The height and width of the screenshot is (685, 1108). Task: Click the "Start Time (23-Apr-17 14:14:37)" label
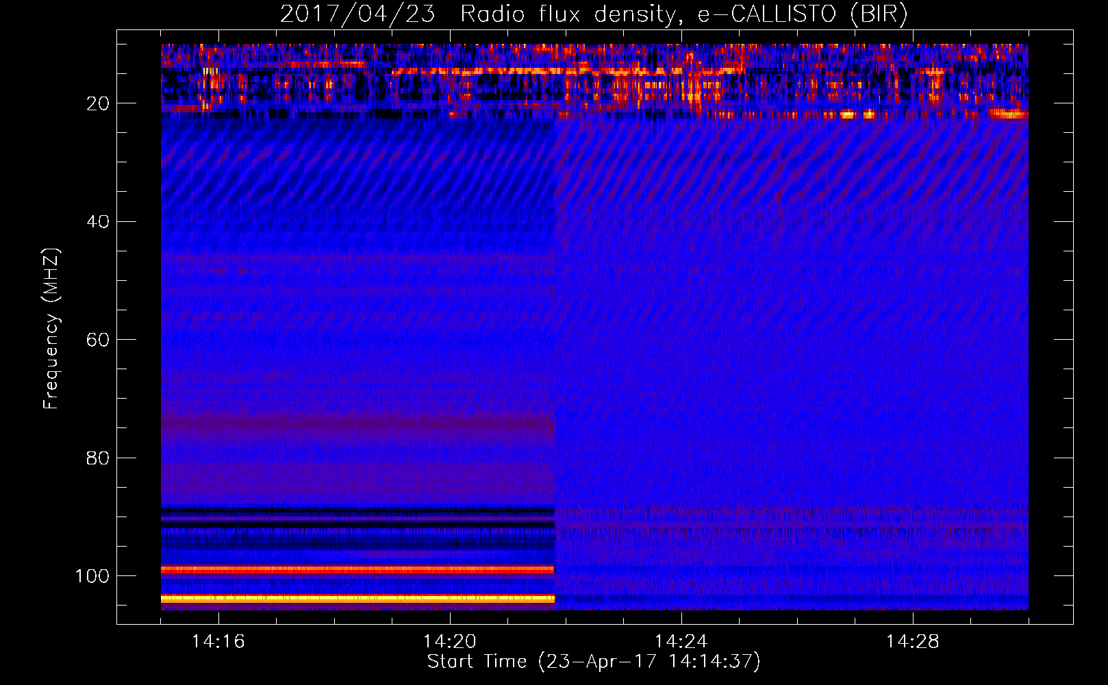click(x=594, y=662)
